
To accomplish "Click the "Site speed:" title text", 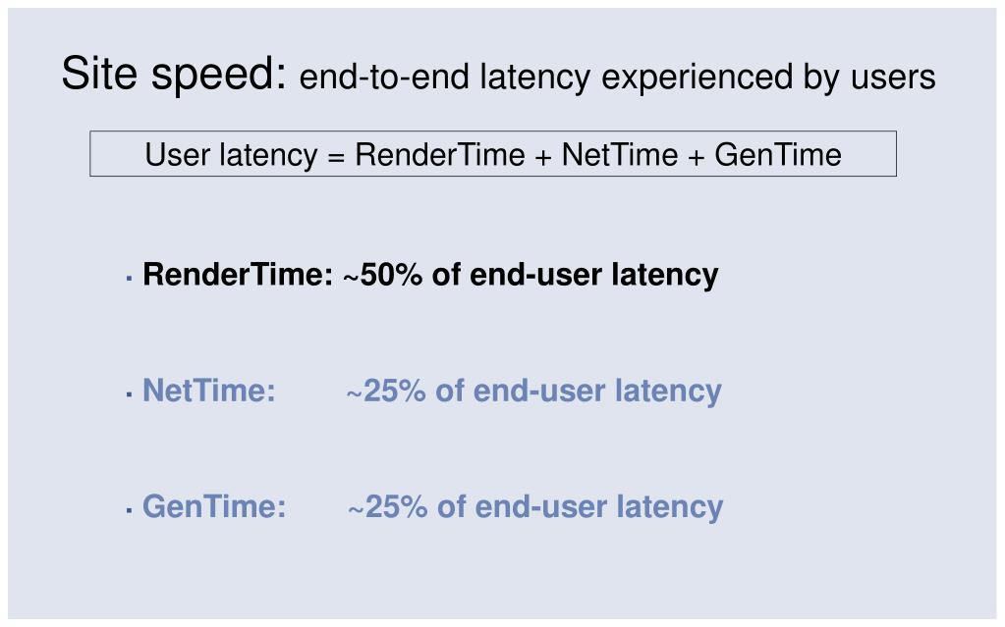I will [x=174, y=74].
